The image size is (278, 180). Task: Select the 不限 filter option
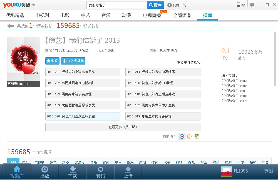13,162
